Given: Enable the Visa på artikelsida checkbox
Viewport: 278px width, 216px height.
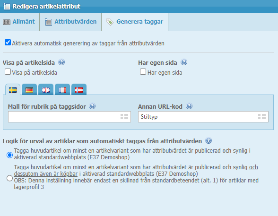Looking at the screenshot, I should pos(8,72).
